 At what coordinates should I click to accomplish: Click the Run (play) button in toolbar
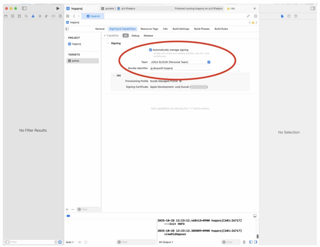58,8
